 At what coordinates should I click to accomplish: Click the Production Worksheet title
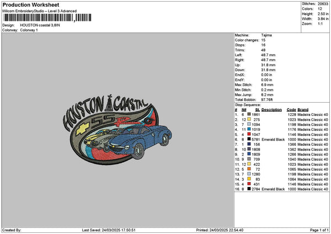(31, 4)
